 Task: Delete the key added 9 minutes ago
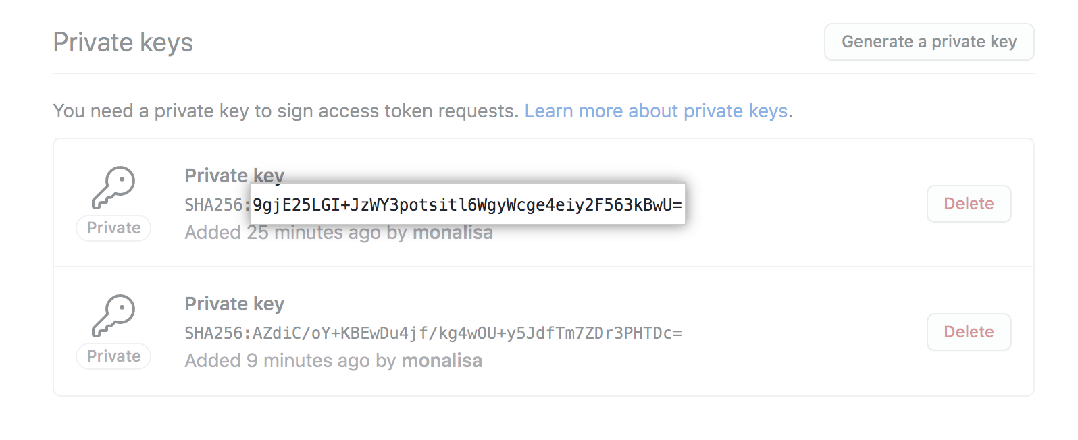click(969, 331)
